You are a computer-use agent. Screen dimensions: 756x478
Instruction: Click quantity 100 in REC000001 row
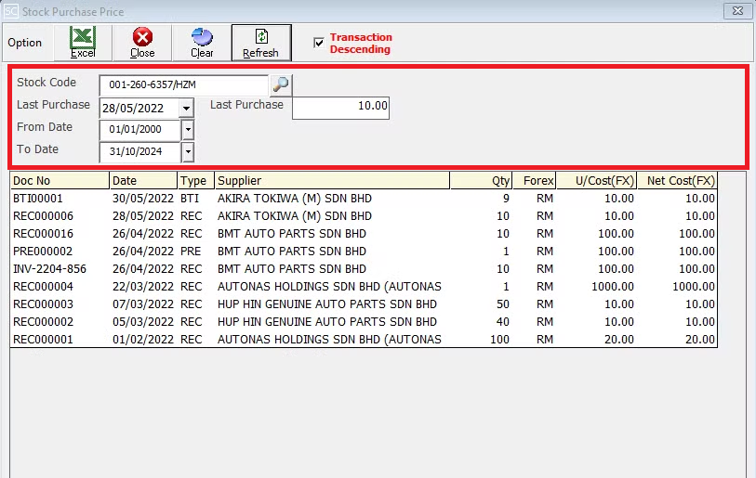(x=499, y=340)
